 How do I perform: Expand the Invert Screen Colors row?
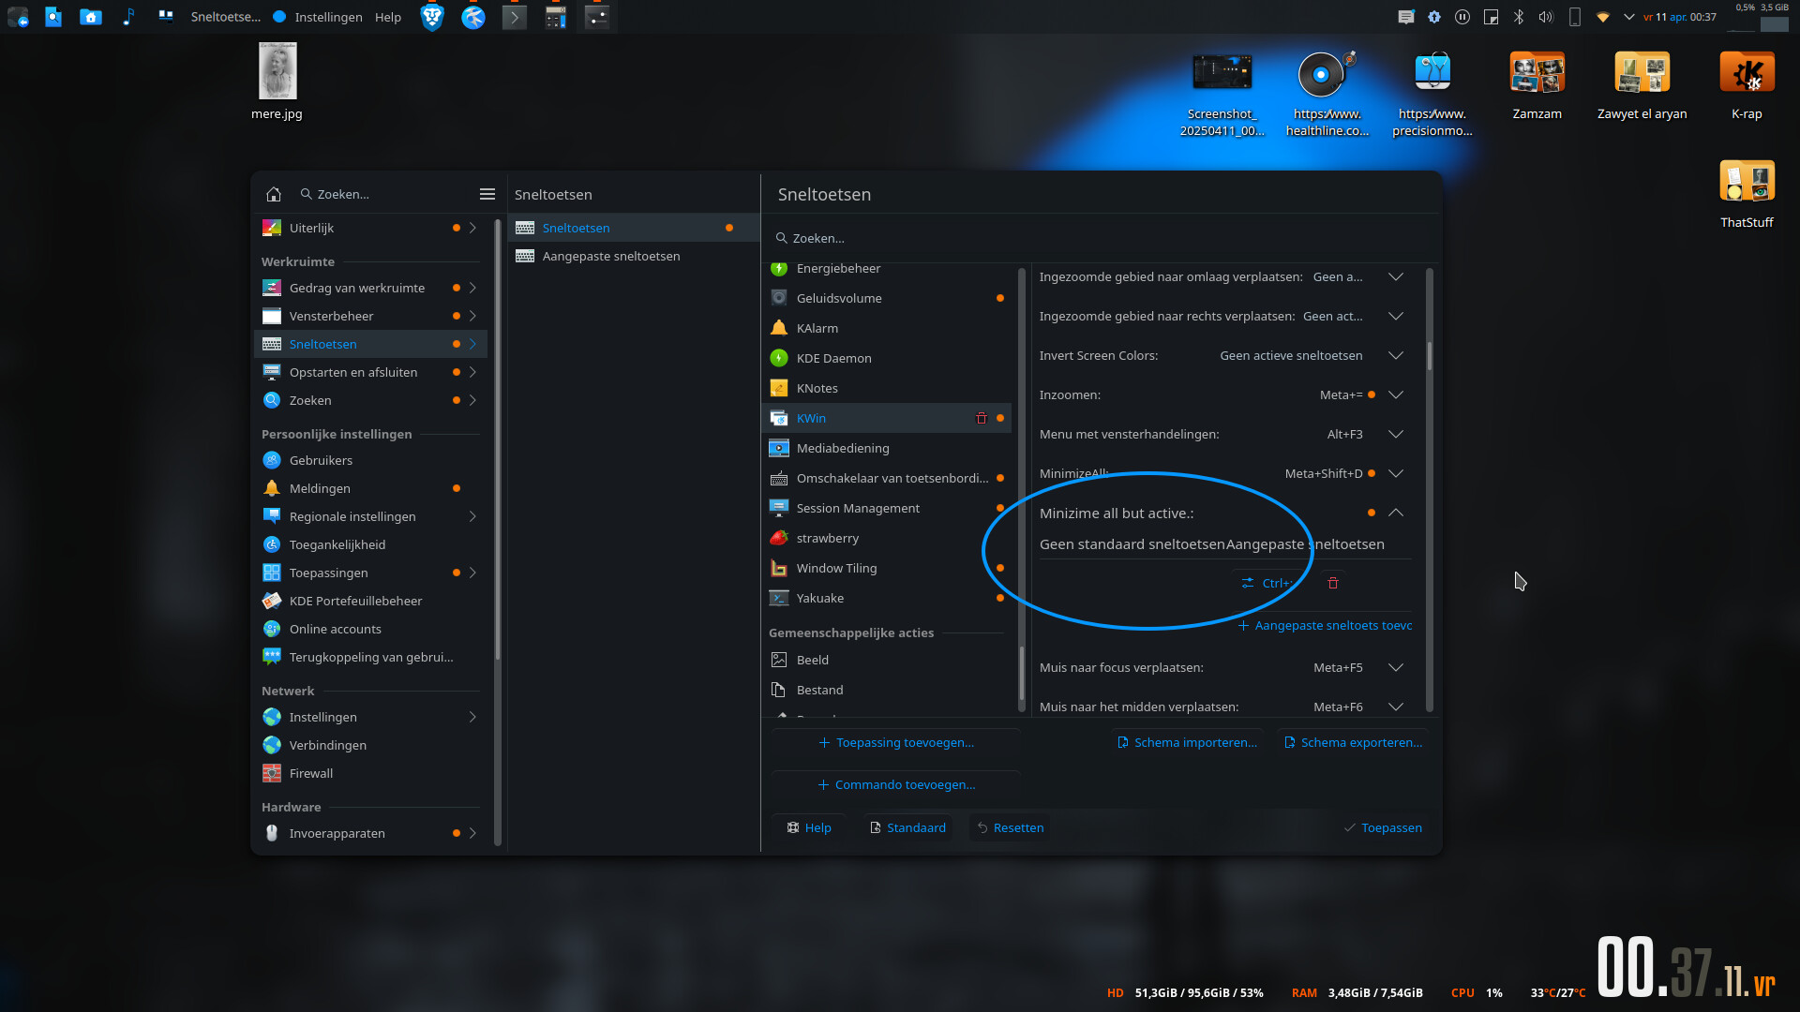[x=1396, y=355]
